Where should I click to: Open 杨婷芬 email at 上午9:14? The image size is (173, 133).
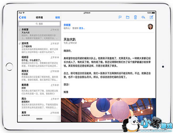coord(39,61)
